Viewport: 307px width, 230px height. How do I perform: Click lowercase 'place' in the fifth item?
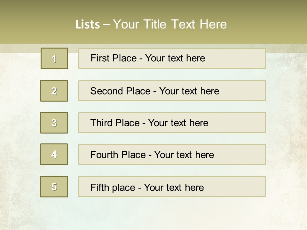coord(124,188)
